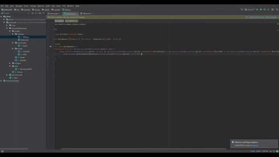279x157 pixels.
Task: Open Project Structure from toolbar icon
Action: pyautogui.click(x=272, y=10)
